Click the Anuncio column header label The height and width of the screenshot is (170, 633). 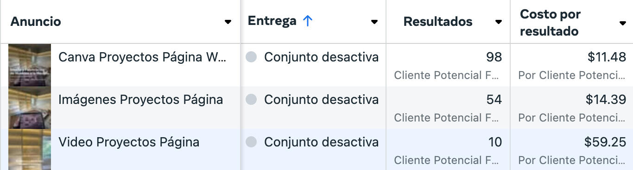click(x=36, y=22)
